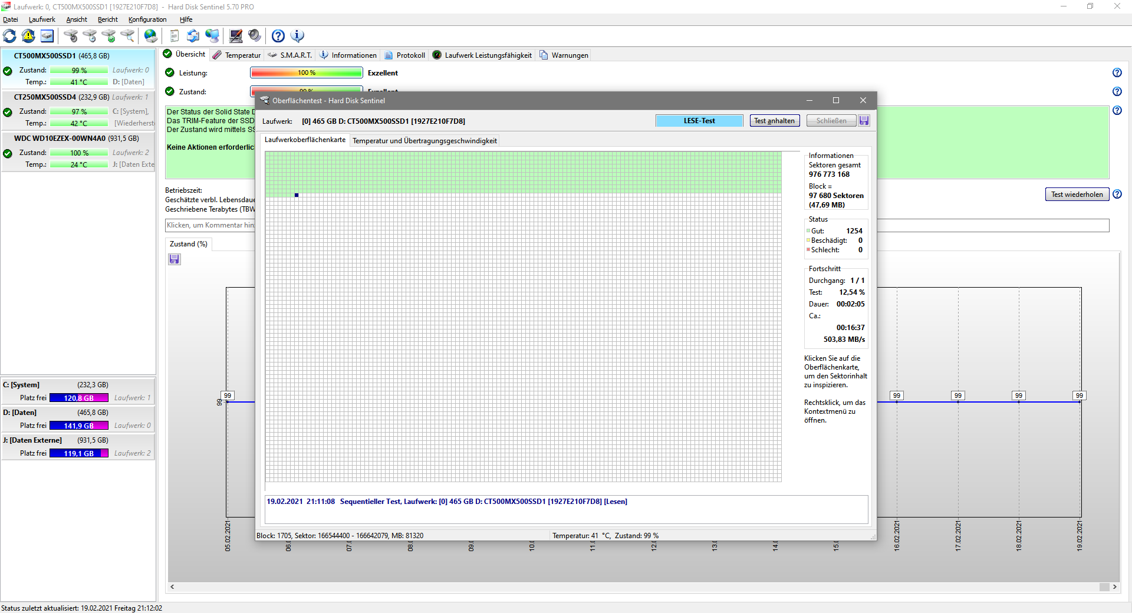Click the send-report envelope toolbar icon
The image size is (1132, 613).
click(x=193, y=36)
